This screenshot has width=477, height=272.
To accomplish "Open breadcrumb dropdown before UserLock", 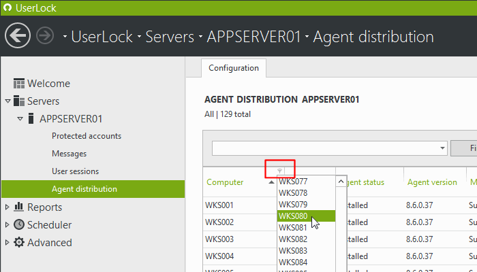I will [65, 37].
